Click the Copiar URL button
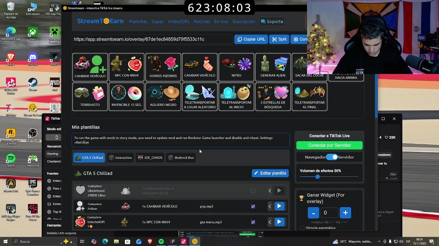 251,39
